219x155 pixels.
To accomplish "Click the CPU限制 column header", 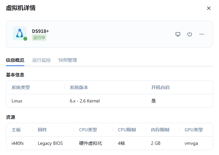I will [127, 130].
